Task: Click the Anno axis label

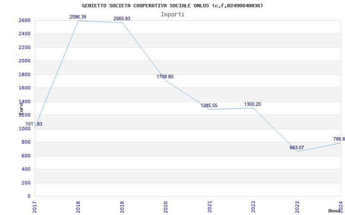Action: 335,211
